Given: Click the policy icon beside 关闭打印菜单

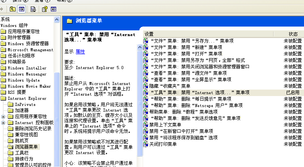Looking at the screenshot, I should tap(146, 144).
